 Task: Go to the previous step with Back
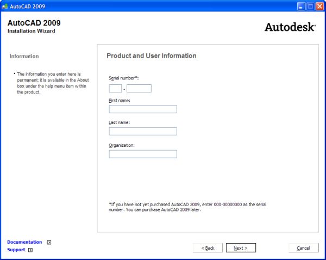pyautogui.click(x=208, y=248)
